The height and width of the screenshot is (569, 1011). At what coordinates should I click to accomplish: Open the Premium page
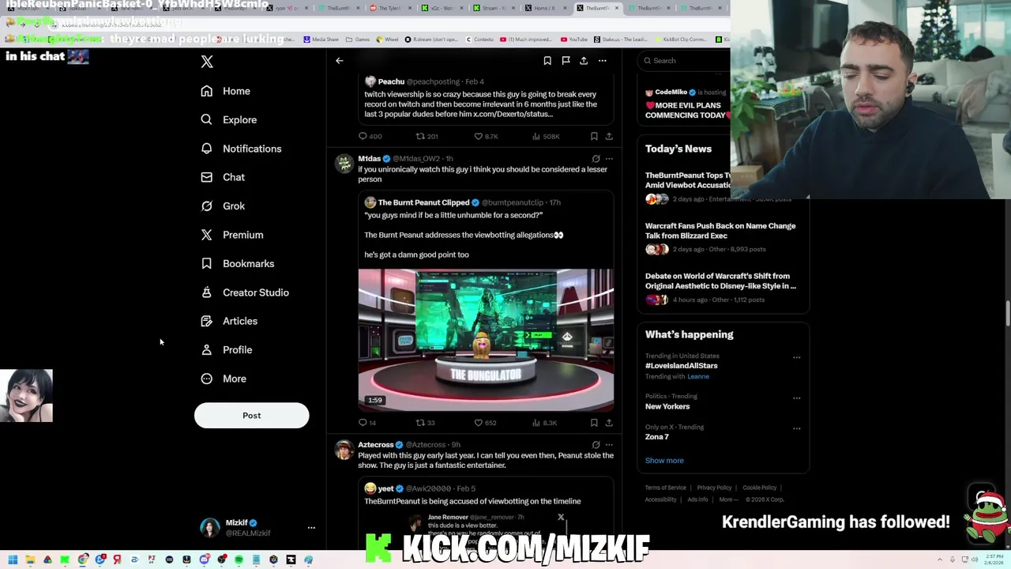click(x=232, y=235)
